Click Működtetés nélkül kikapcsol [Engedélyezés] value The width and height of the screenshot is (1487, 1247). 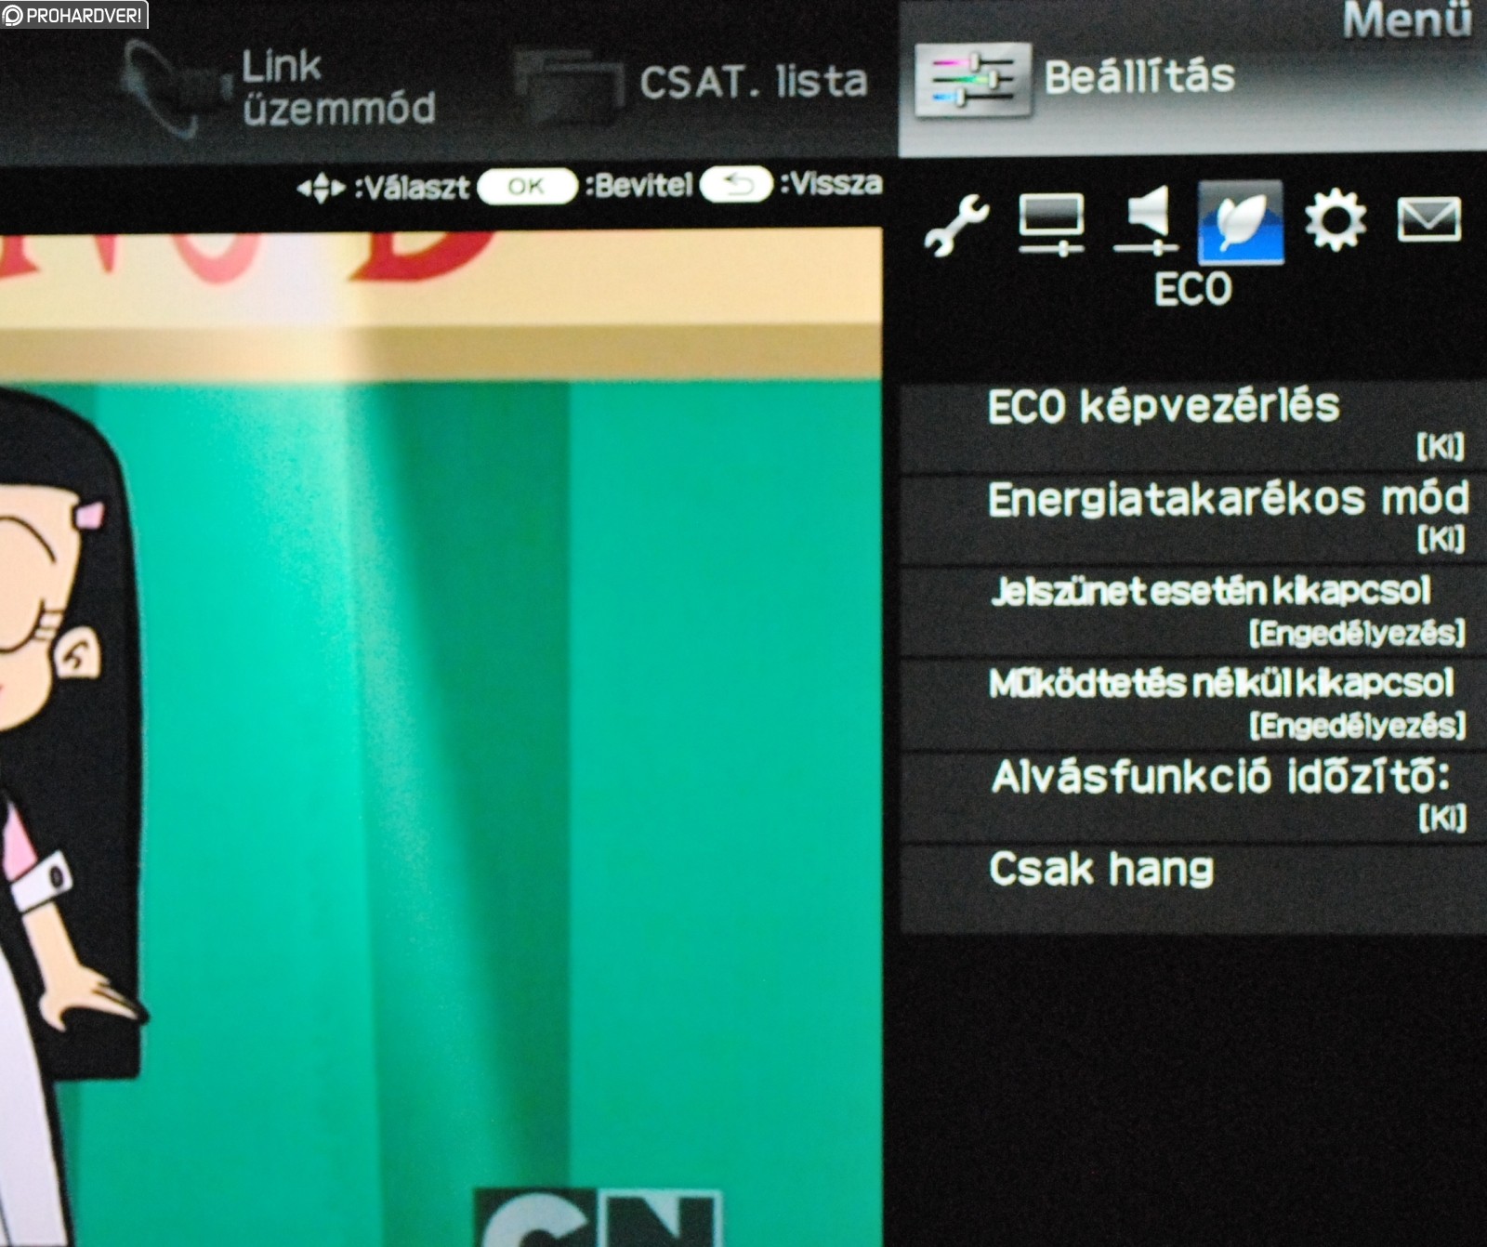(x=1357, y=725)
